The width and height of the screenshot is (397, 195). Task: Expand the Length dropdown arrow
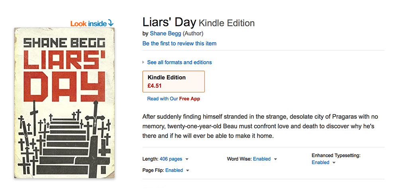tap(187, 159)
